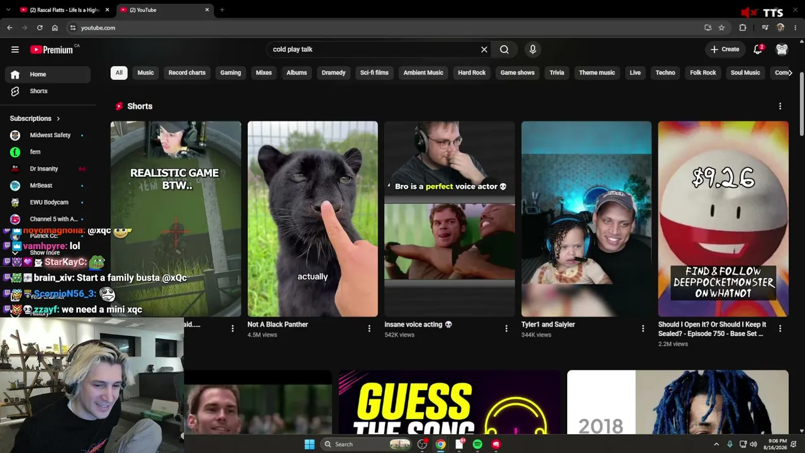Open options for Tyler1 and Saiyler
805x453 pixels.
coord(643,328)
